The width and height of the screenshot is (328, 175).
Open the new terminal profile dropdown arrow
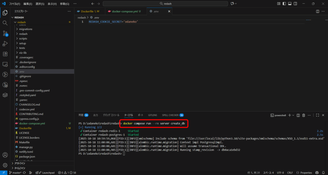293,115
